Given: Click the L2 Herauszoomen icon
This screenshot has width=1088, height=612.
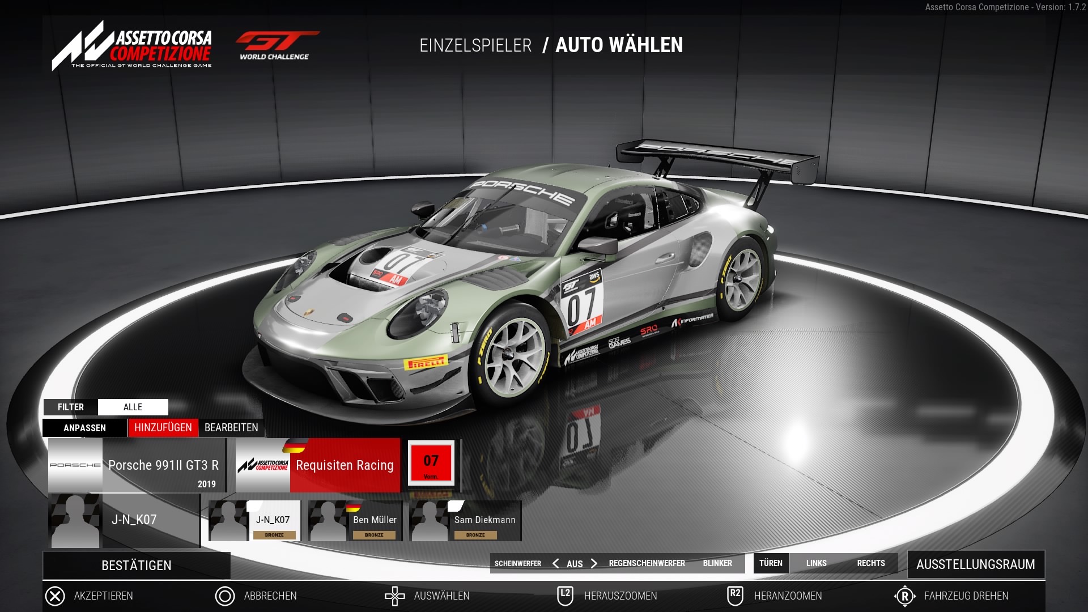Looking at the screenshot, I should pyautogui.click(x=565, y=596).
